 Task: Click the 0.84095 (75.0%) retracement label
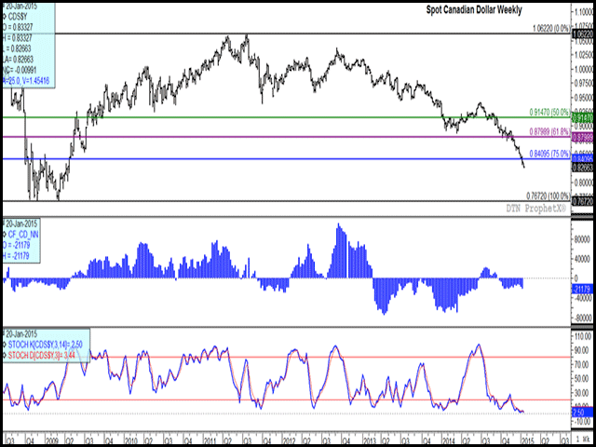coord(549,154)
